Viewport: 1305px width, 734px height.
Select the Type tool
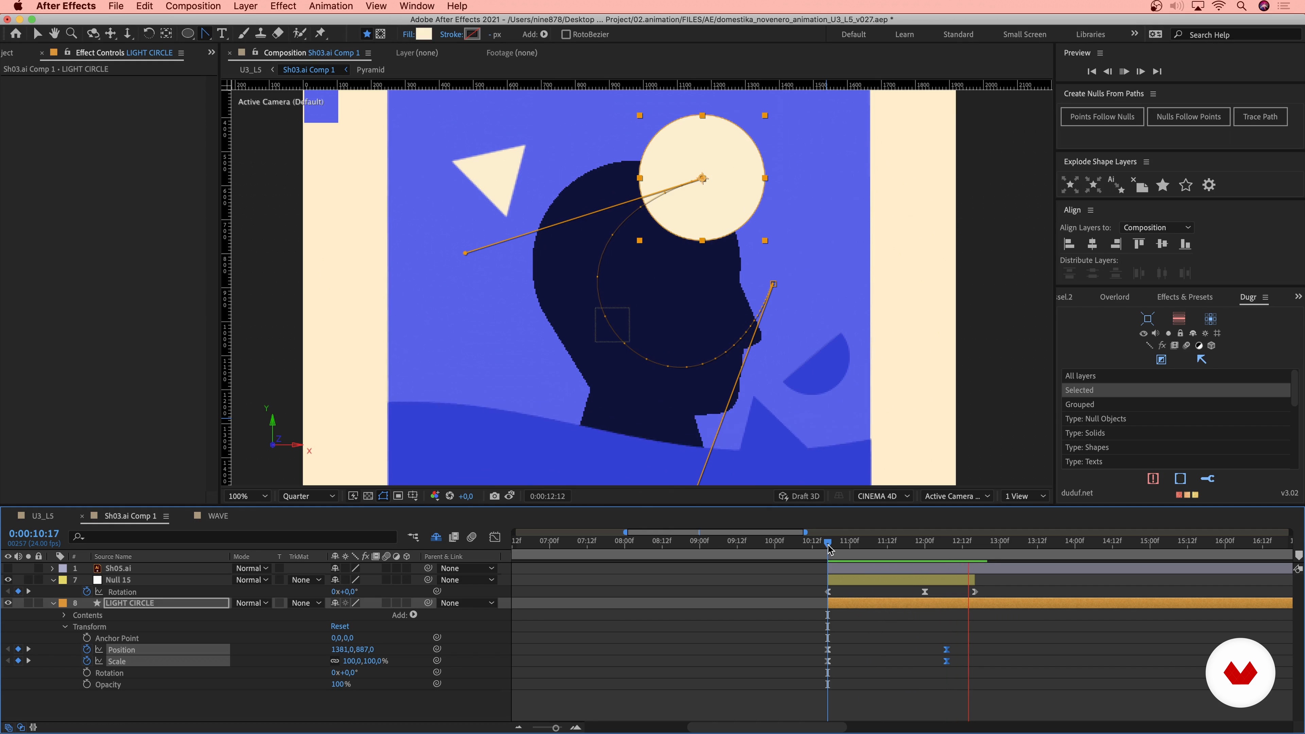click(x=221, y=34)
